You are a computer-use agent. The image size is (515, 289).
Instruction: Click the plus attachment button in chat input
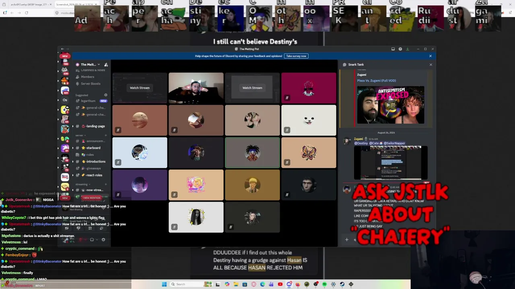(x=347, y=240)
